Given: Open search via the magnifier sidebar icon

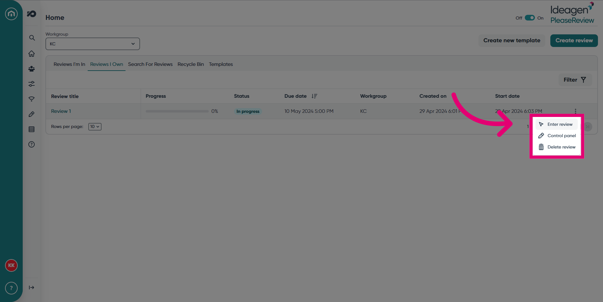Looking at the screenshot, I should (x=32, y=38).
